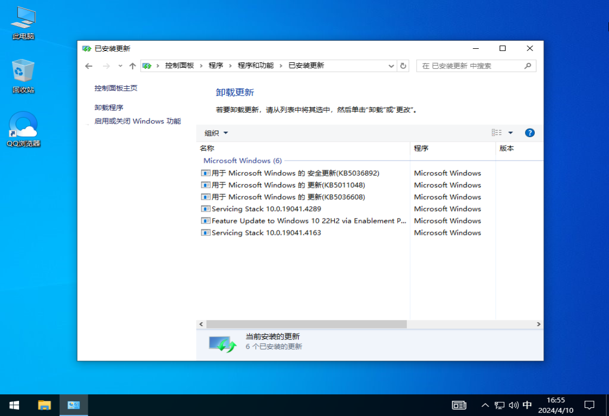609x416 pixels.
Task: Open the Help icon in the toolbar
Action: pos(529,132)
